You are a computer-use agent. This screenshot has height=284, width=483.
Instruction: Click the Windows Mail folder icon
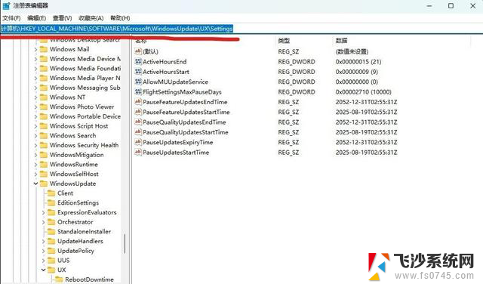44,49
